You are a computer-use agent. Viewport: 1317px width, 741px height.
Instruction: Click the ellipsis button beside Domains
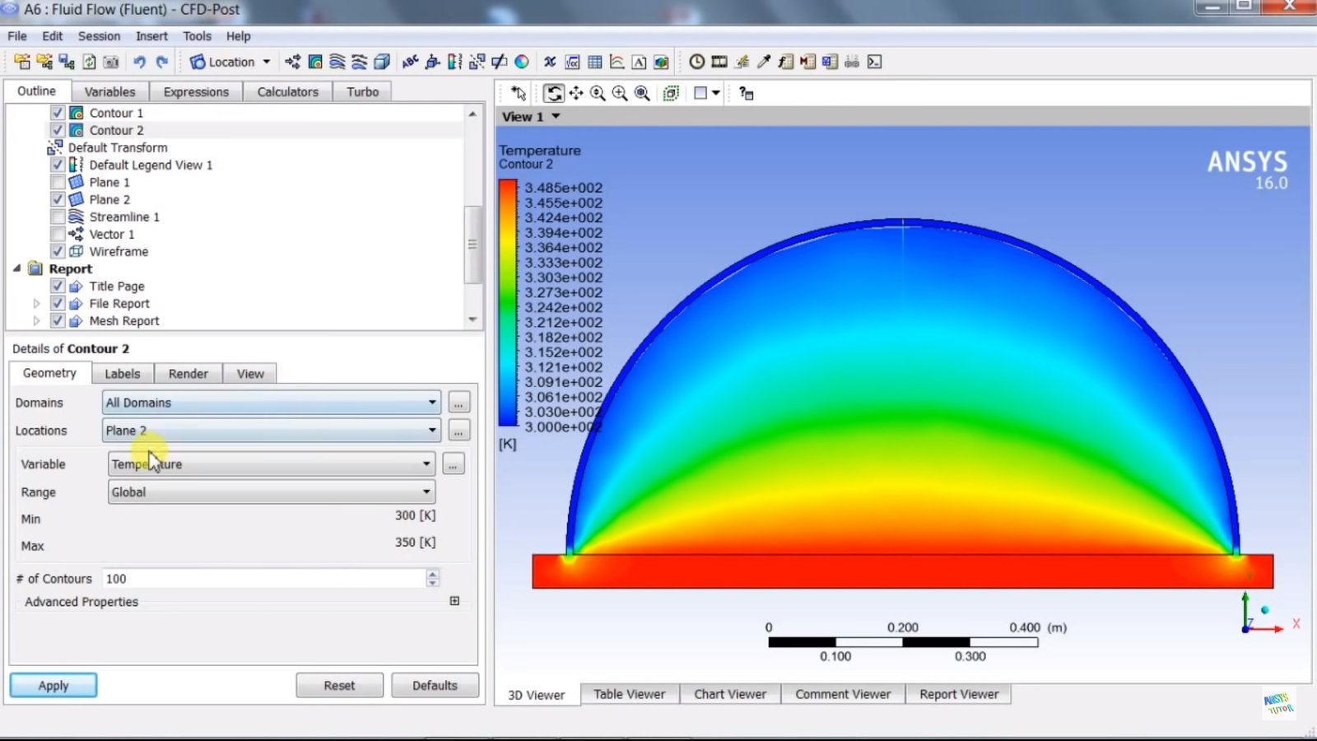pos(458,403)
